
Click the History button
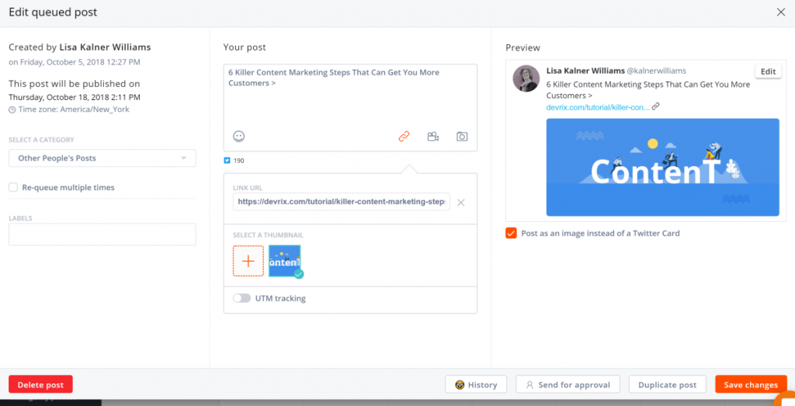pyautogui.click(x=476, y=384)
